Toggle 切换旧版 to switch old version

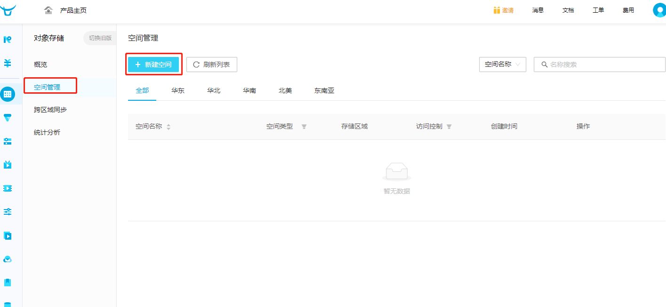100,38
